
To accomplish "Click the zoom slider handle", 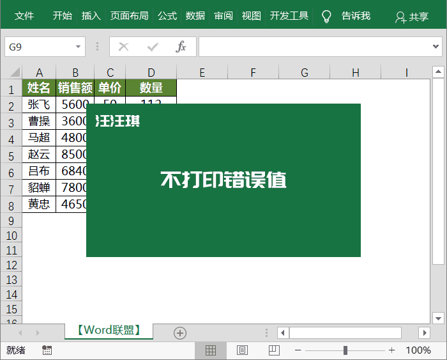I will click(x=345, y=350).
